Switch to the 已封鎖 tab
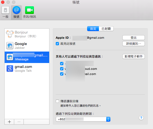The width and height of the screenshot is (153, 129). click(106, 29)
